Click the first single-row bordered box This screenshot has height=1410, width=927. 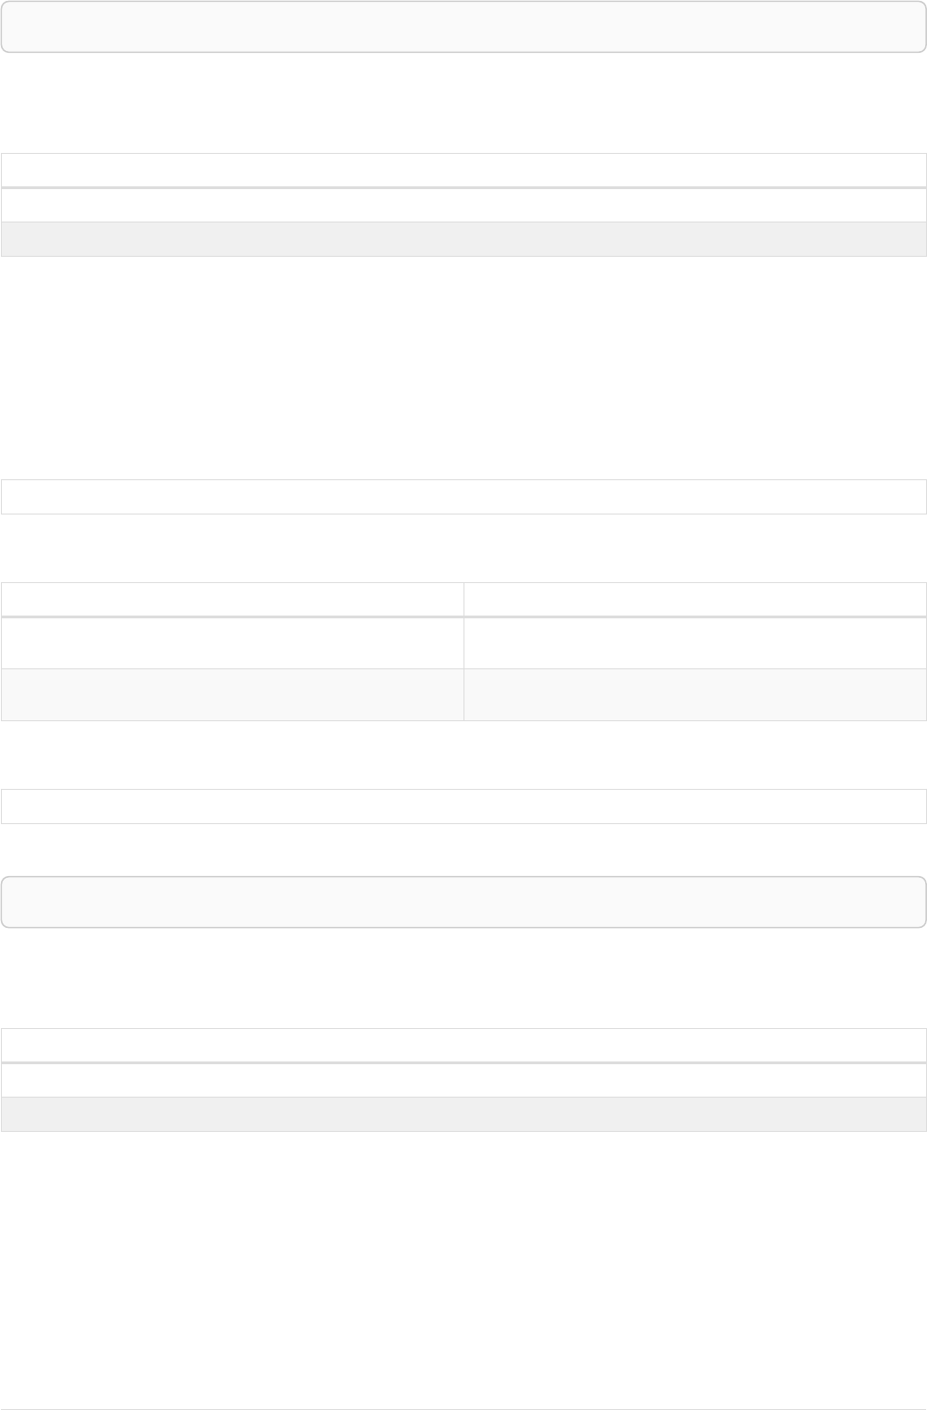click(x=463, y=497)
